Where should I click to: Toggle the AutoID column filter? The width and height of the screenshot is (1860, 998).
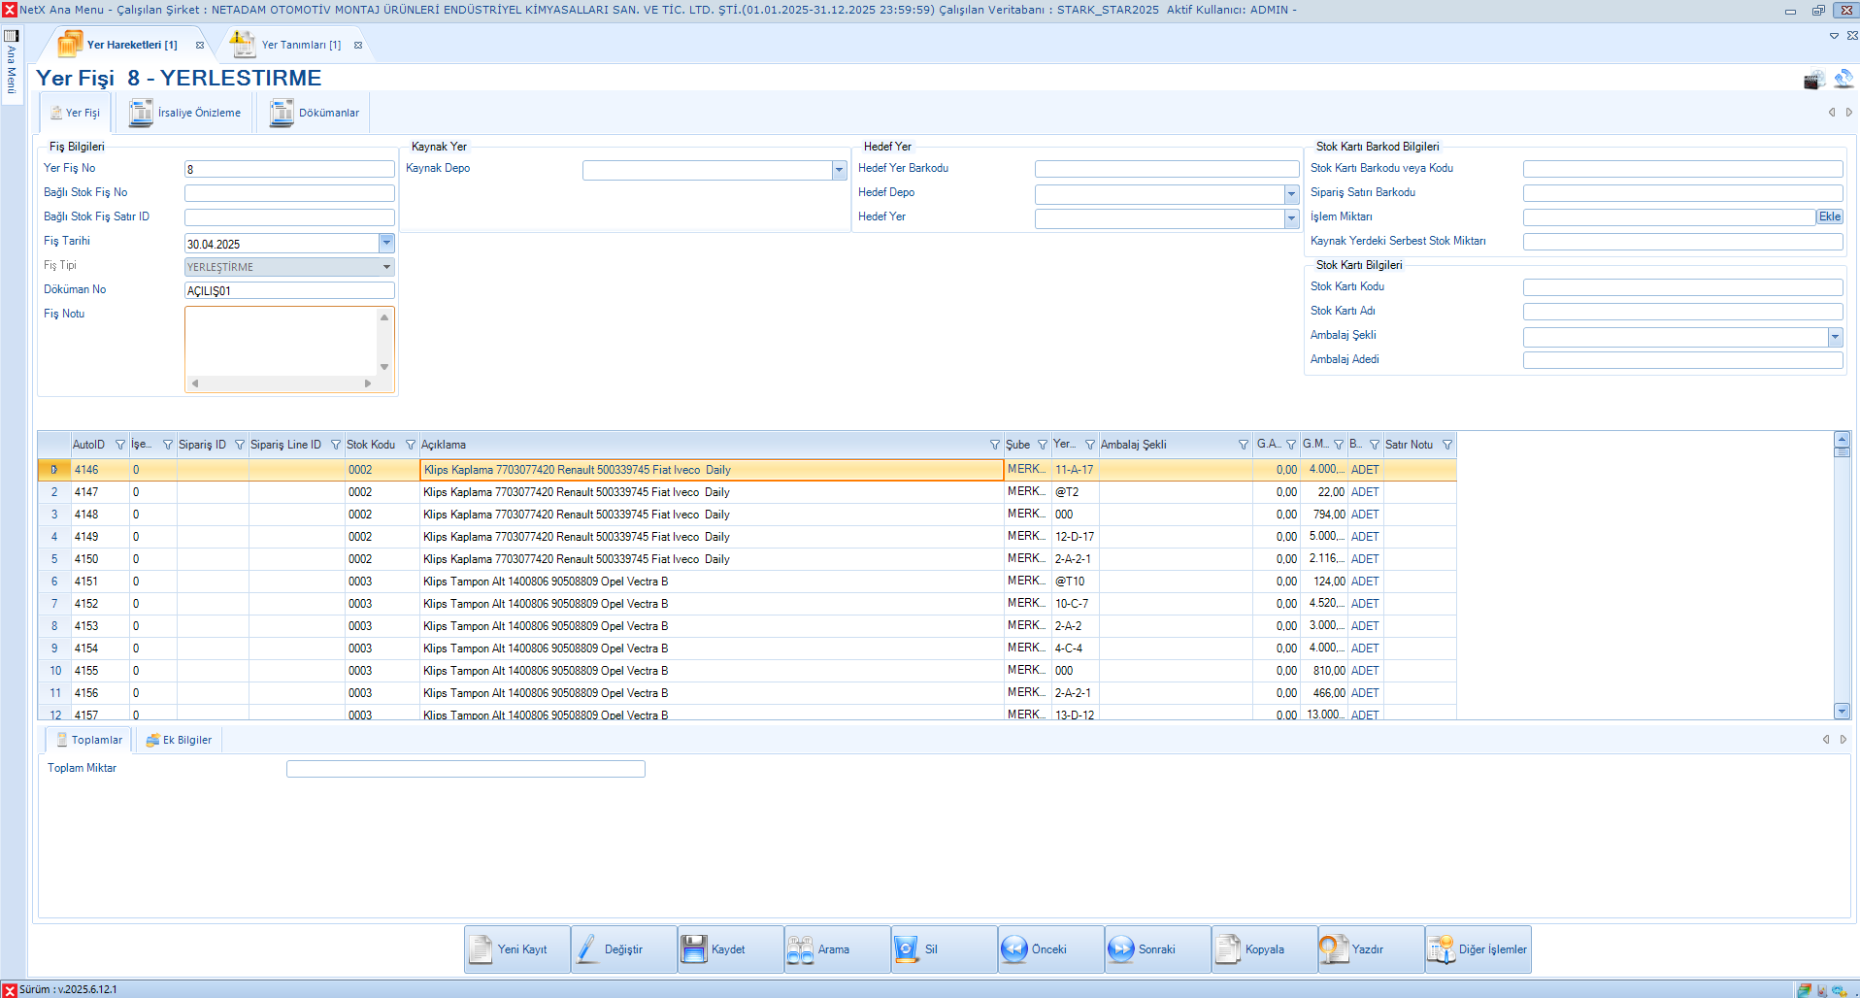[120, 445]
